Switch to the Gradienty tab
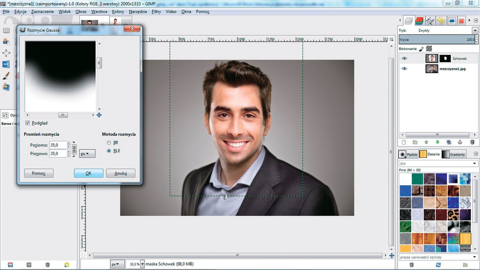The width and height of the screenshot is (480, 270). 453,154
